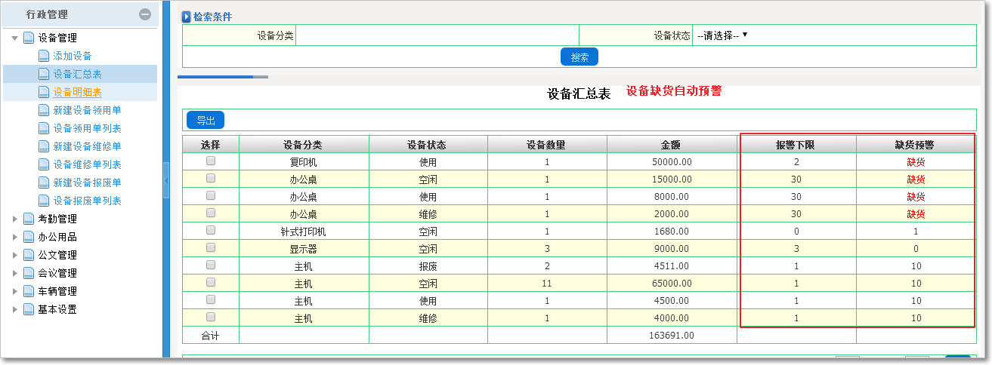Click the page icon beside 设备领用单列表
Viewport: 992px width, 365px height.
pos(44,128)
